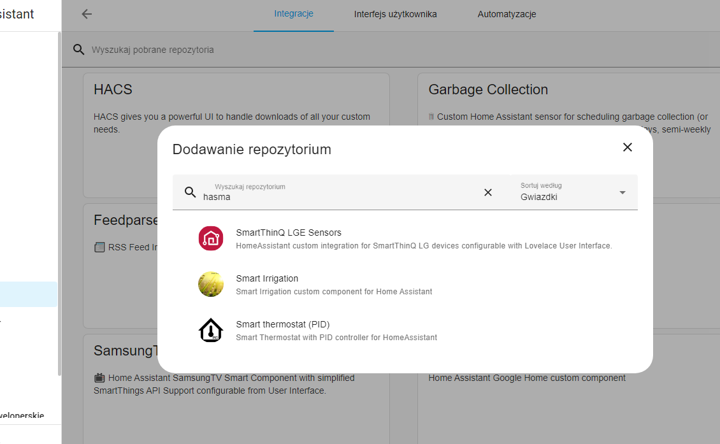Click the HACS card description text
The image size is (720, 444).
[232, 123]
